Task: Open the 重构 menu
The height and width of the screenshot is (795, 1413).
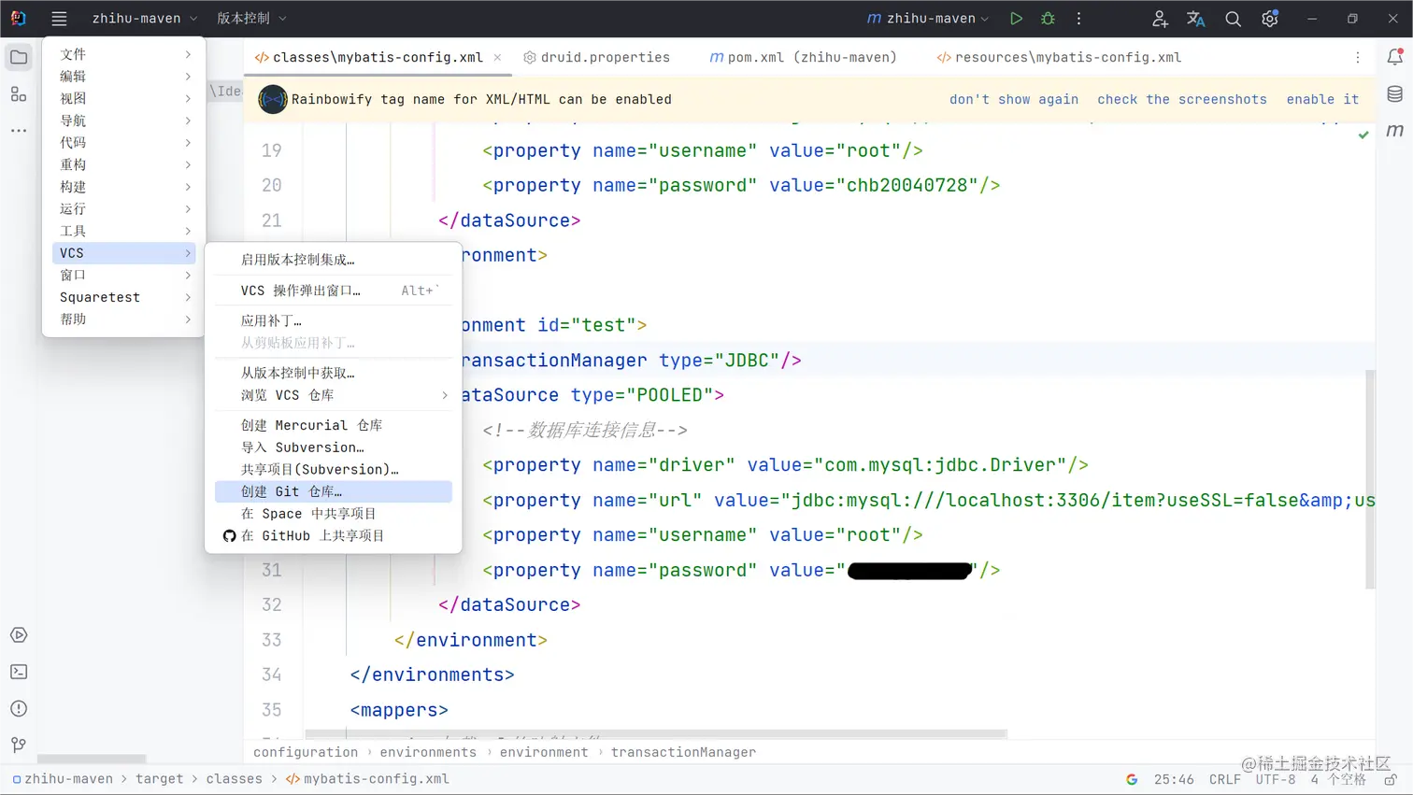Action: point(123,164)
